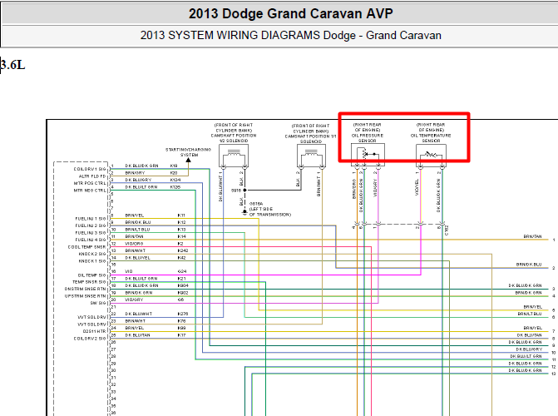Click circuit code 'K19'
The width and height of the screenshot is (558, 416).
coord(174,166)
